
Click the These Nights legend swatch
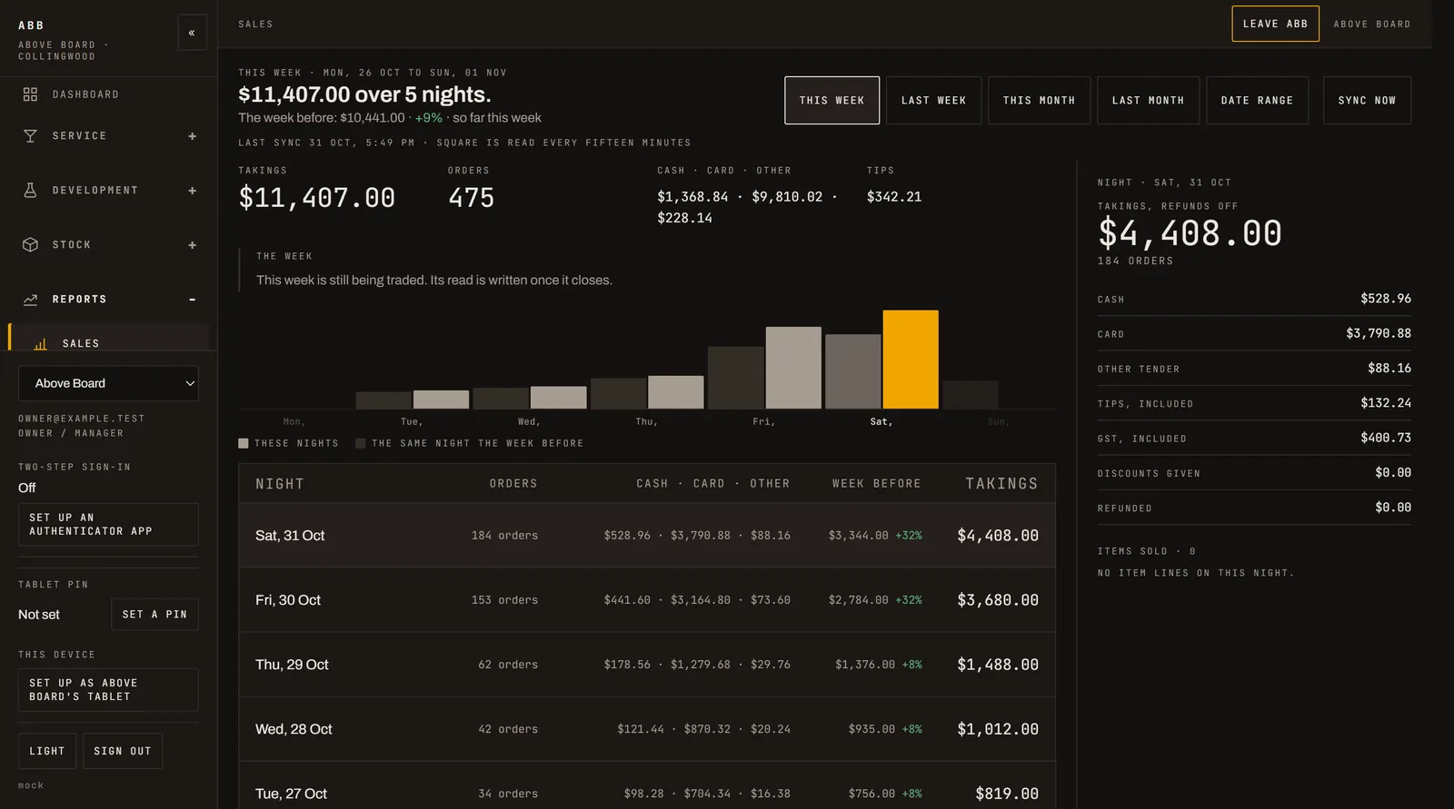coord(244,444)
